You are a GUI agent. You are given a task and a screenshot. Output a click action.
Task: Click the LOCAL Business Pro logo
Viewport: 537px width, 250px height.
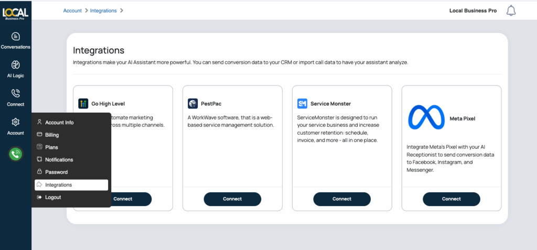point(15,14)
